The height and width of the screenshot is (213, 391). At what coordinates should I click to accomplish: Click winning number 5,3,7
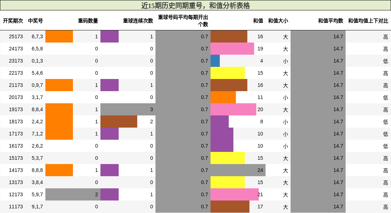(37, 158)
